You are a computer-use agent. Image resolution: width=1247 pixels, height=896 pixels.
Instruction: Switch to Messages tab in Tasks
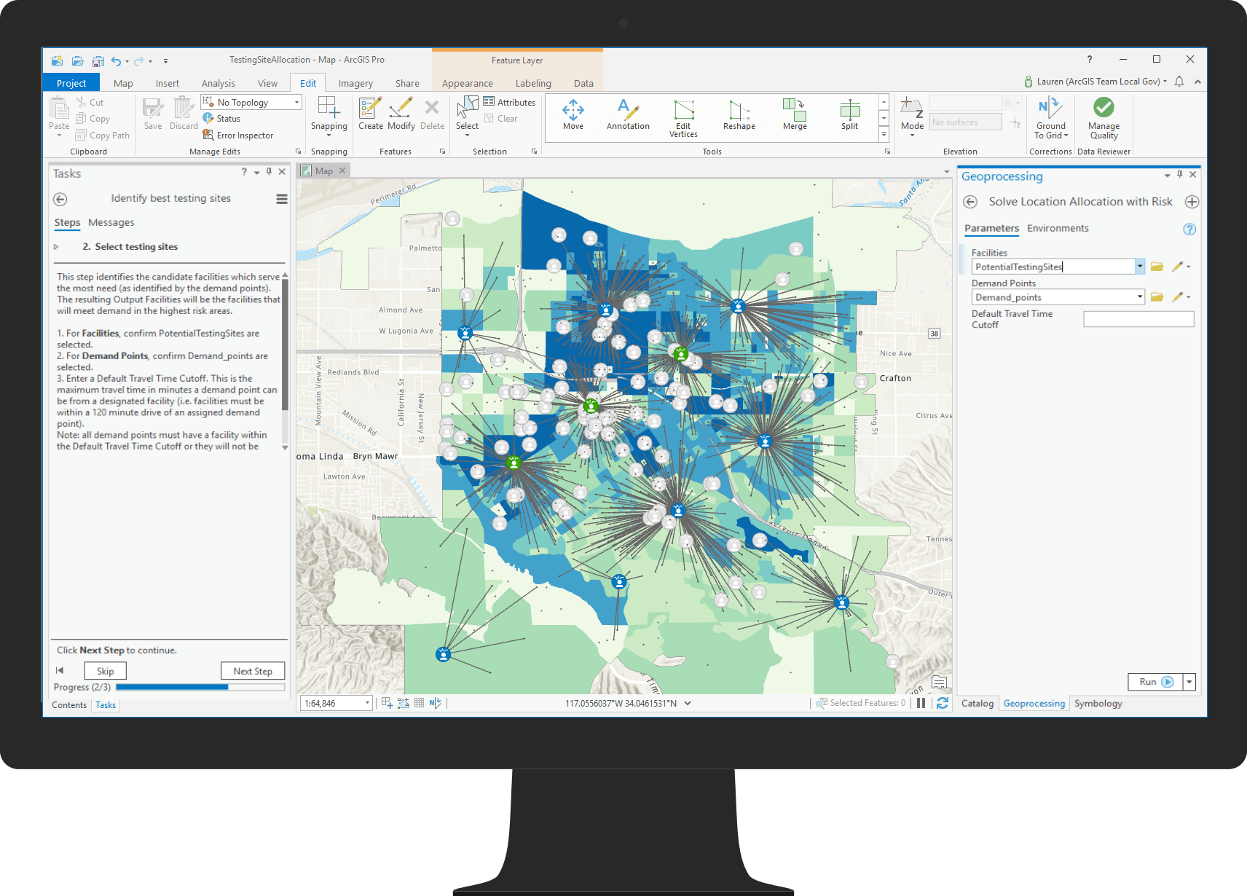(x=111, y=223)
